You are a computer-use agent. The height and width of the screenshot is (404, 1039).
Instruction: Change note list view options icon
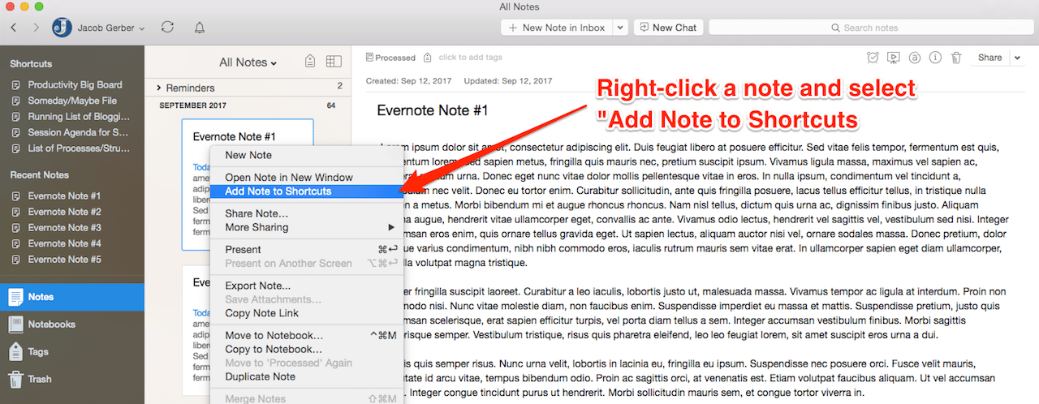coord(334,62)
